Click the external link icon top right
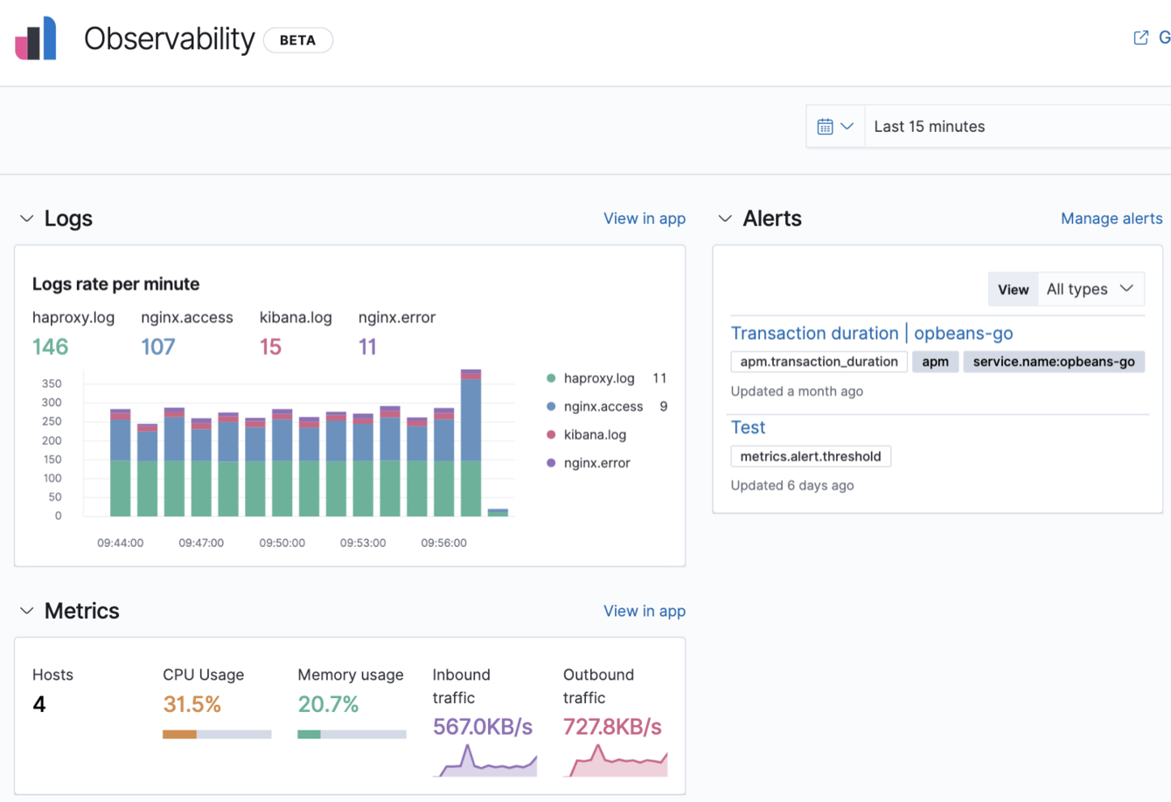The height and width of the screenshot is (802, 1171). point(1140,38)
